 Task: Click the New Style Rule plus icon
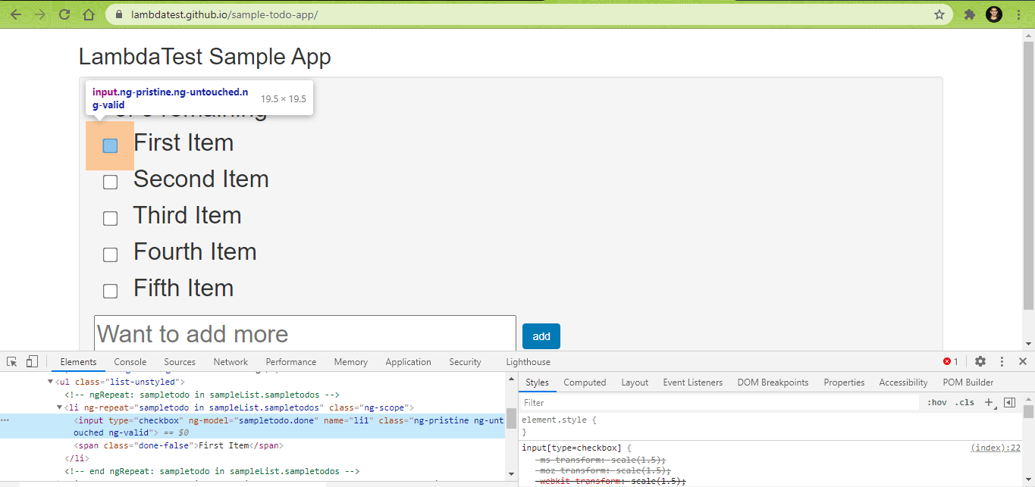click(x=988, y=403)
